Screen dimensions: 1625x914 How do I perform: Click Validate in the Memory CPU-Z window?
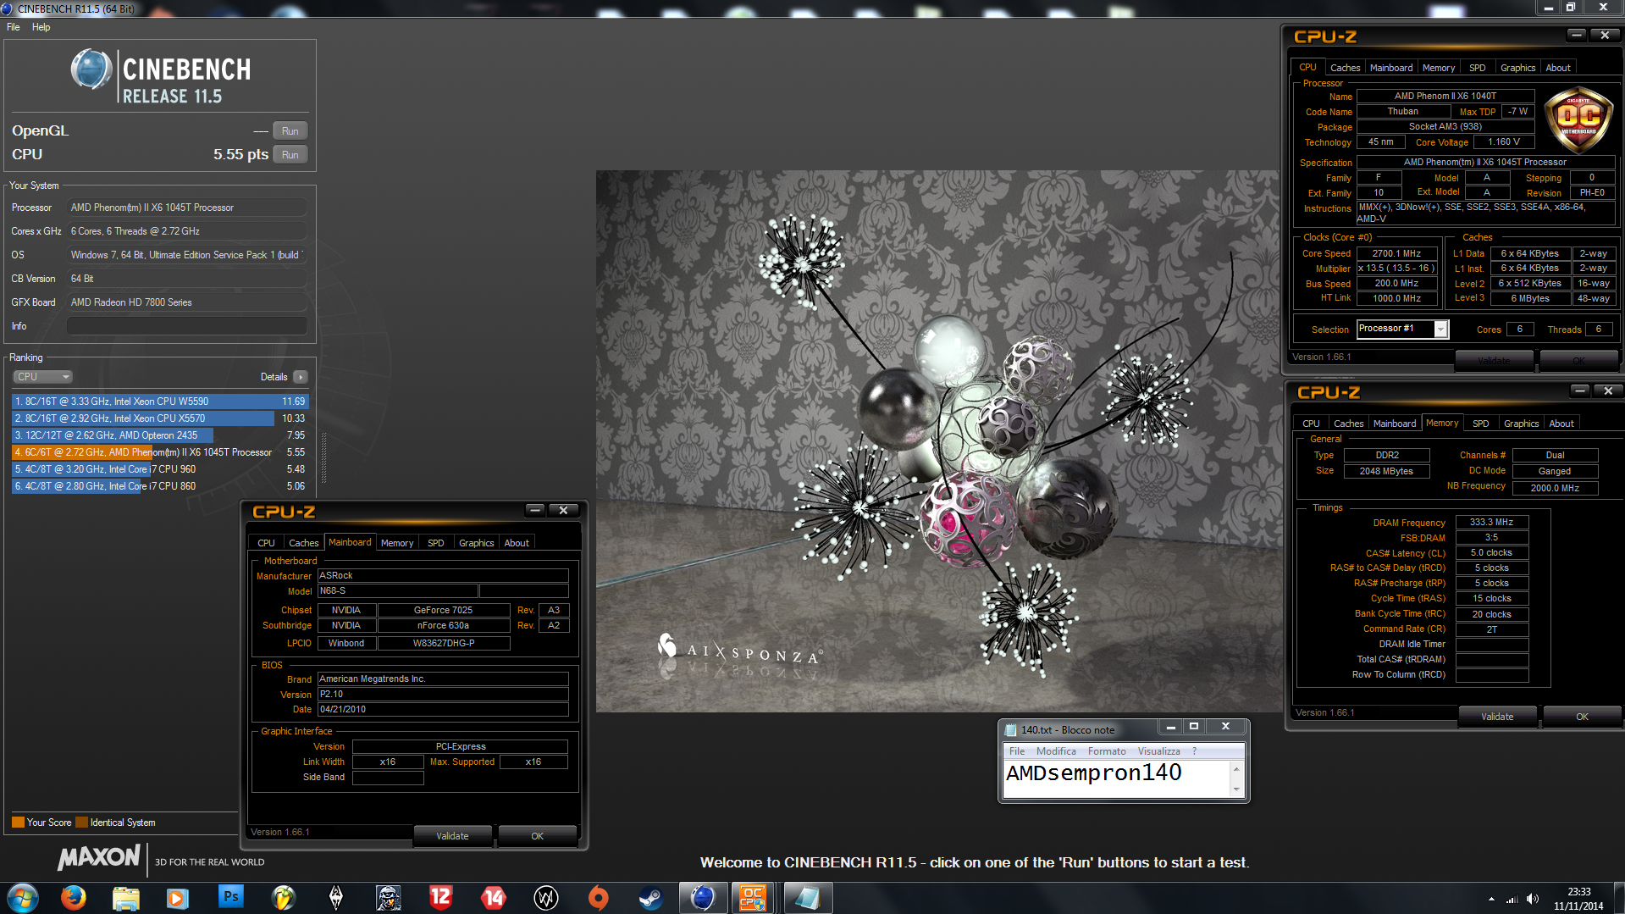[1497, 717]
